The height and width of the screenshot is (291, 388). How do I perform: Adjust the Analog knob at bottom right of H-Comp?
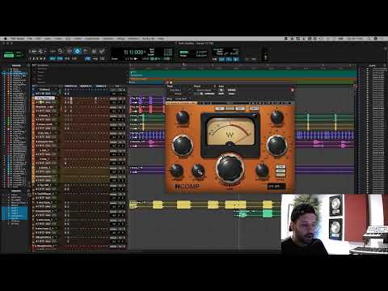click(262, 170)
